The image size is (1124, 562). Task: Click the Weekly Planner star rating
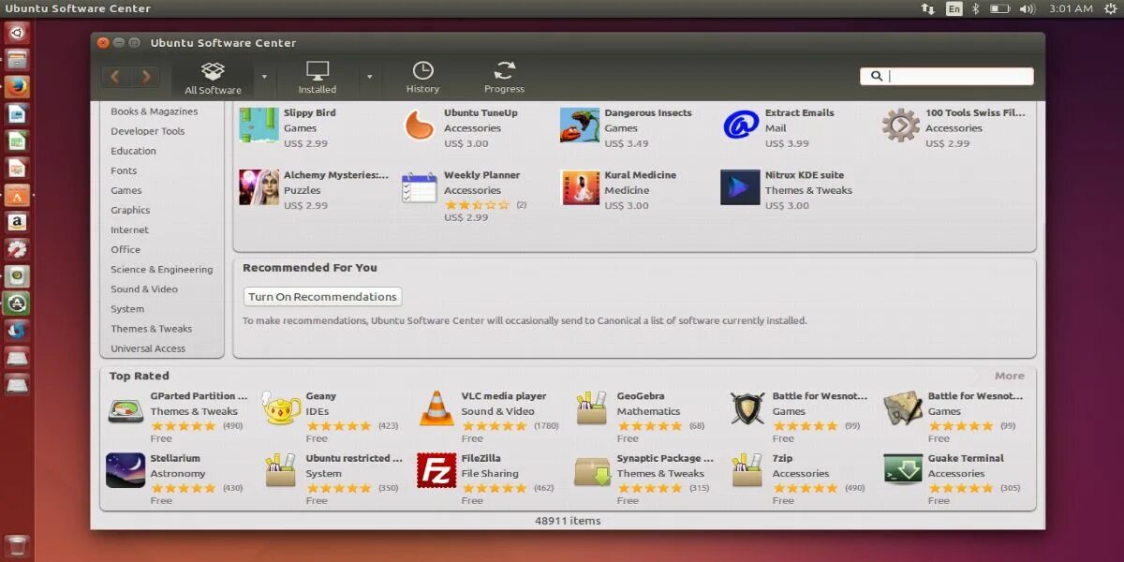[x=477, y=204]
